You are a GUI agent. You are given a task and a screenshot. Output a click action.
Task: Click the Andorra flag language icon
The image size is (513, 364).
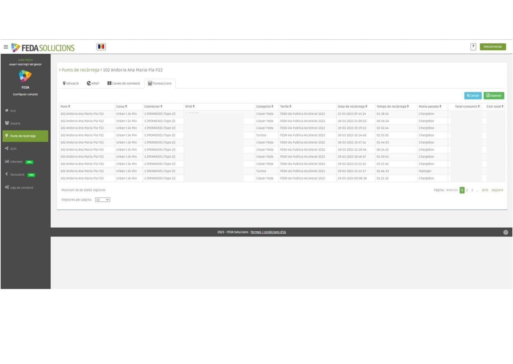101,47
